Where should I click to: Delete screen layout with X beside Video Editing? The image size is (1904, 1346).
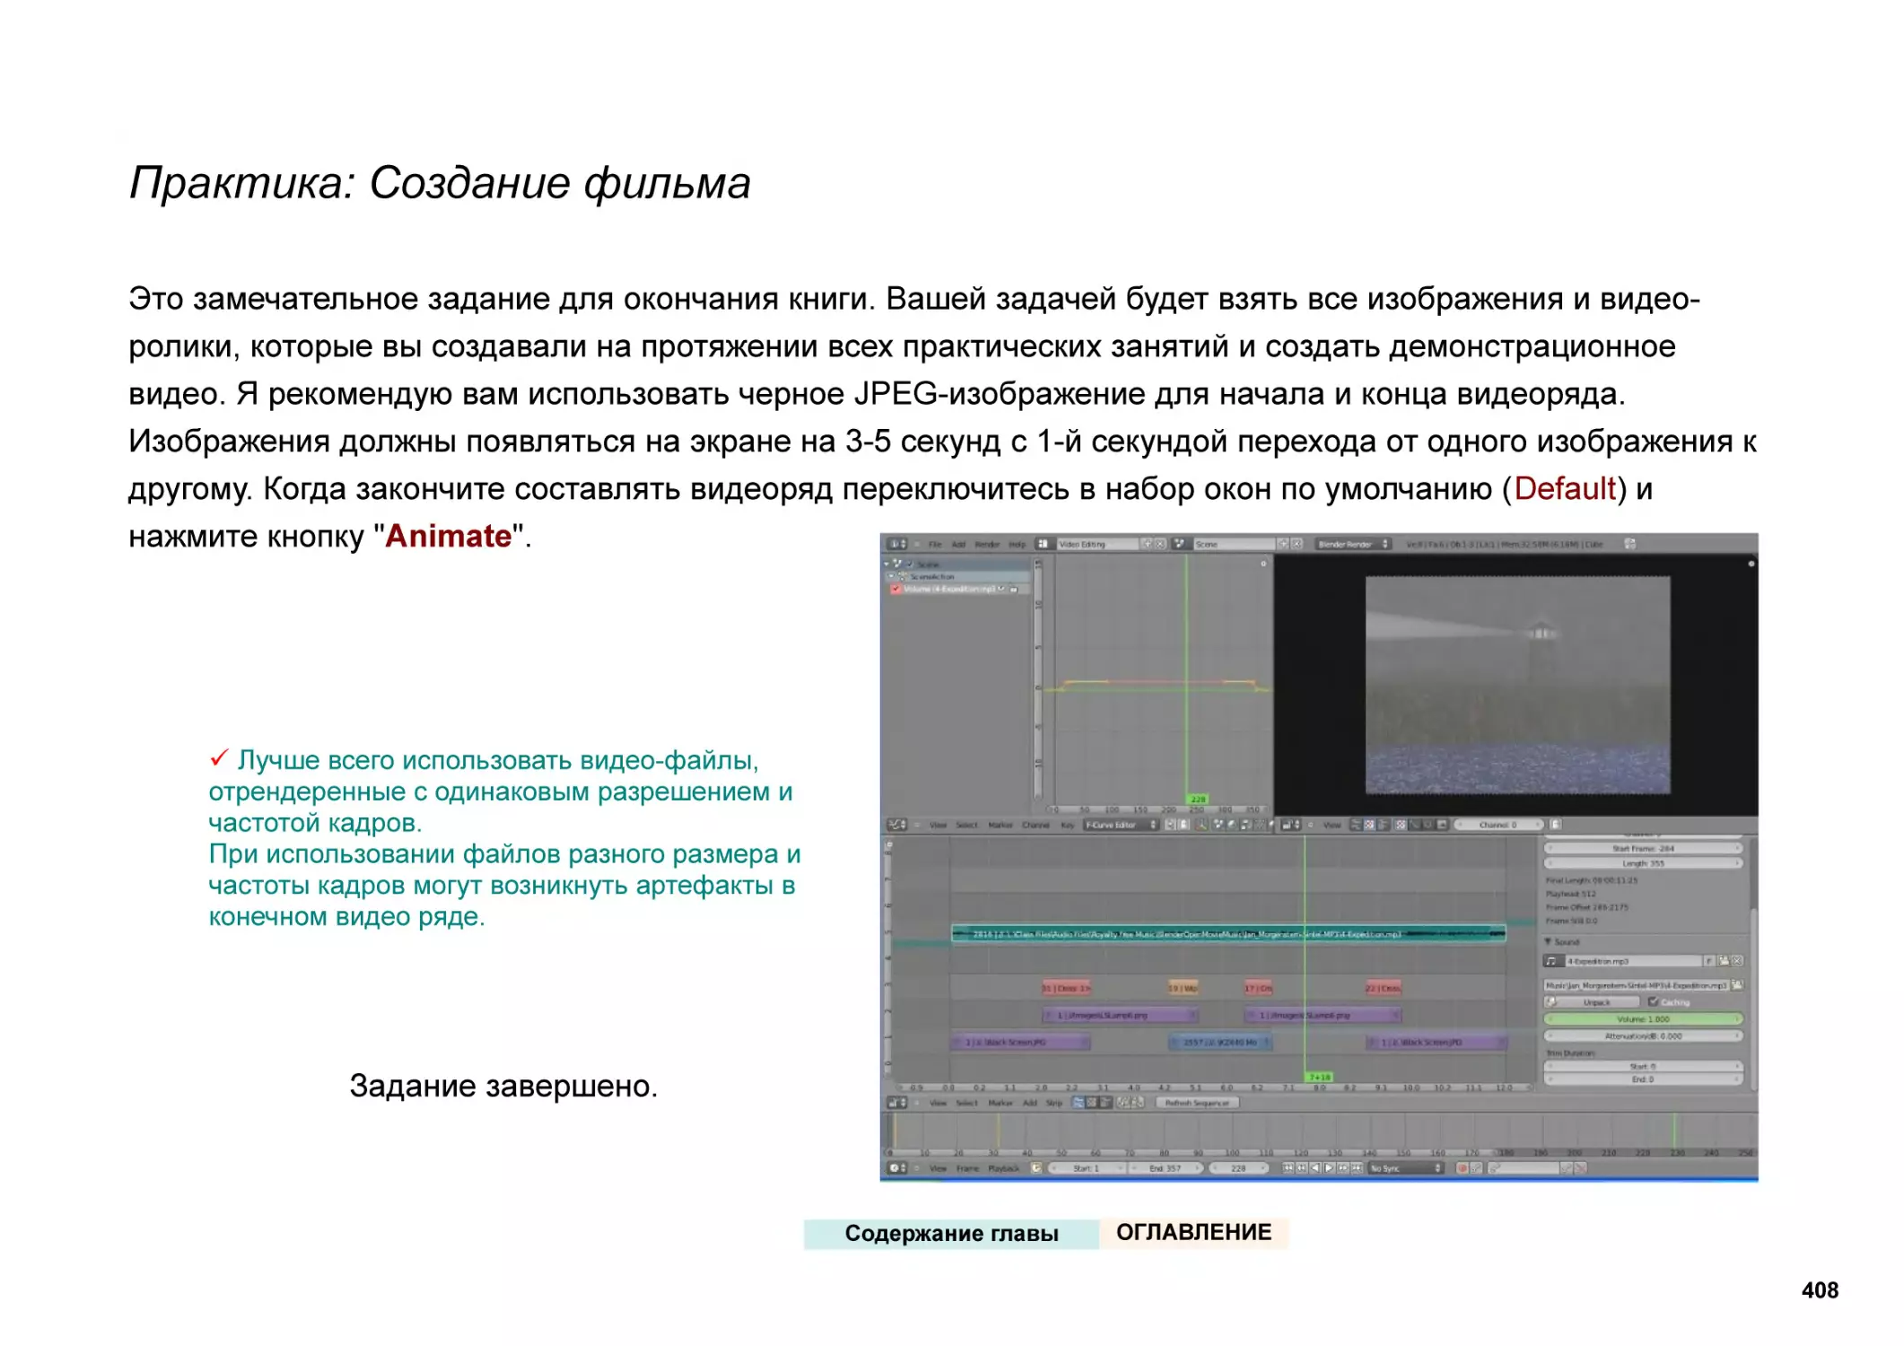pyautogui.click(x=1160, y=544)
